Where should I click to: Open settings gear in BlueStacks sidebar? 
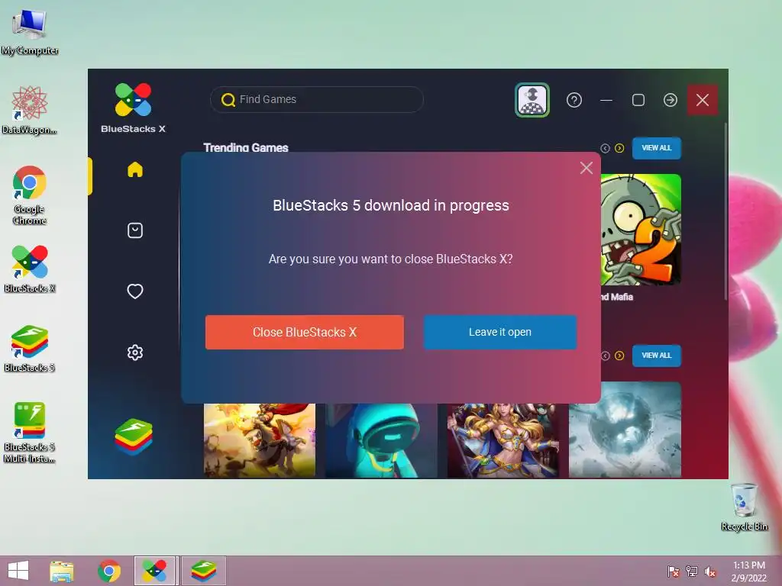135,353
